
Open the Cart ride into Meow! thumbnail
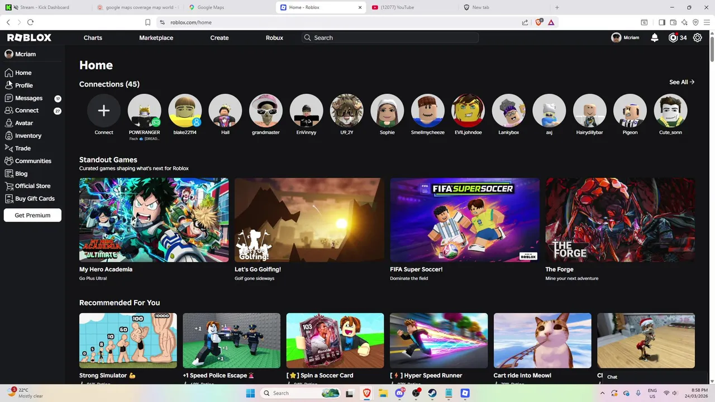[x=542, y=341]
